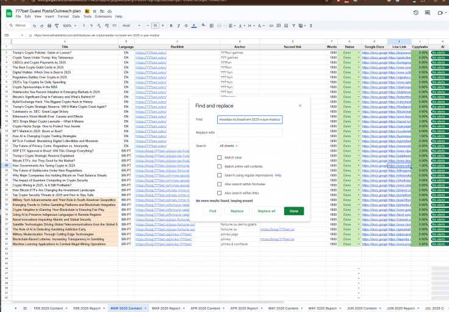Close the Find and replace dialog
449x312 pixels.
click(x=300, y=106)
